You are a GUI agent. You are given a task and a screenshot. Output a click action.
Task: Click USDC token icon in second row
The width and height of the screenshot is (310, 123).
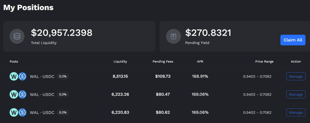coord(22,94)
